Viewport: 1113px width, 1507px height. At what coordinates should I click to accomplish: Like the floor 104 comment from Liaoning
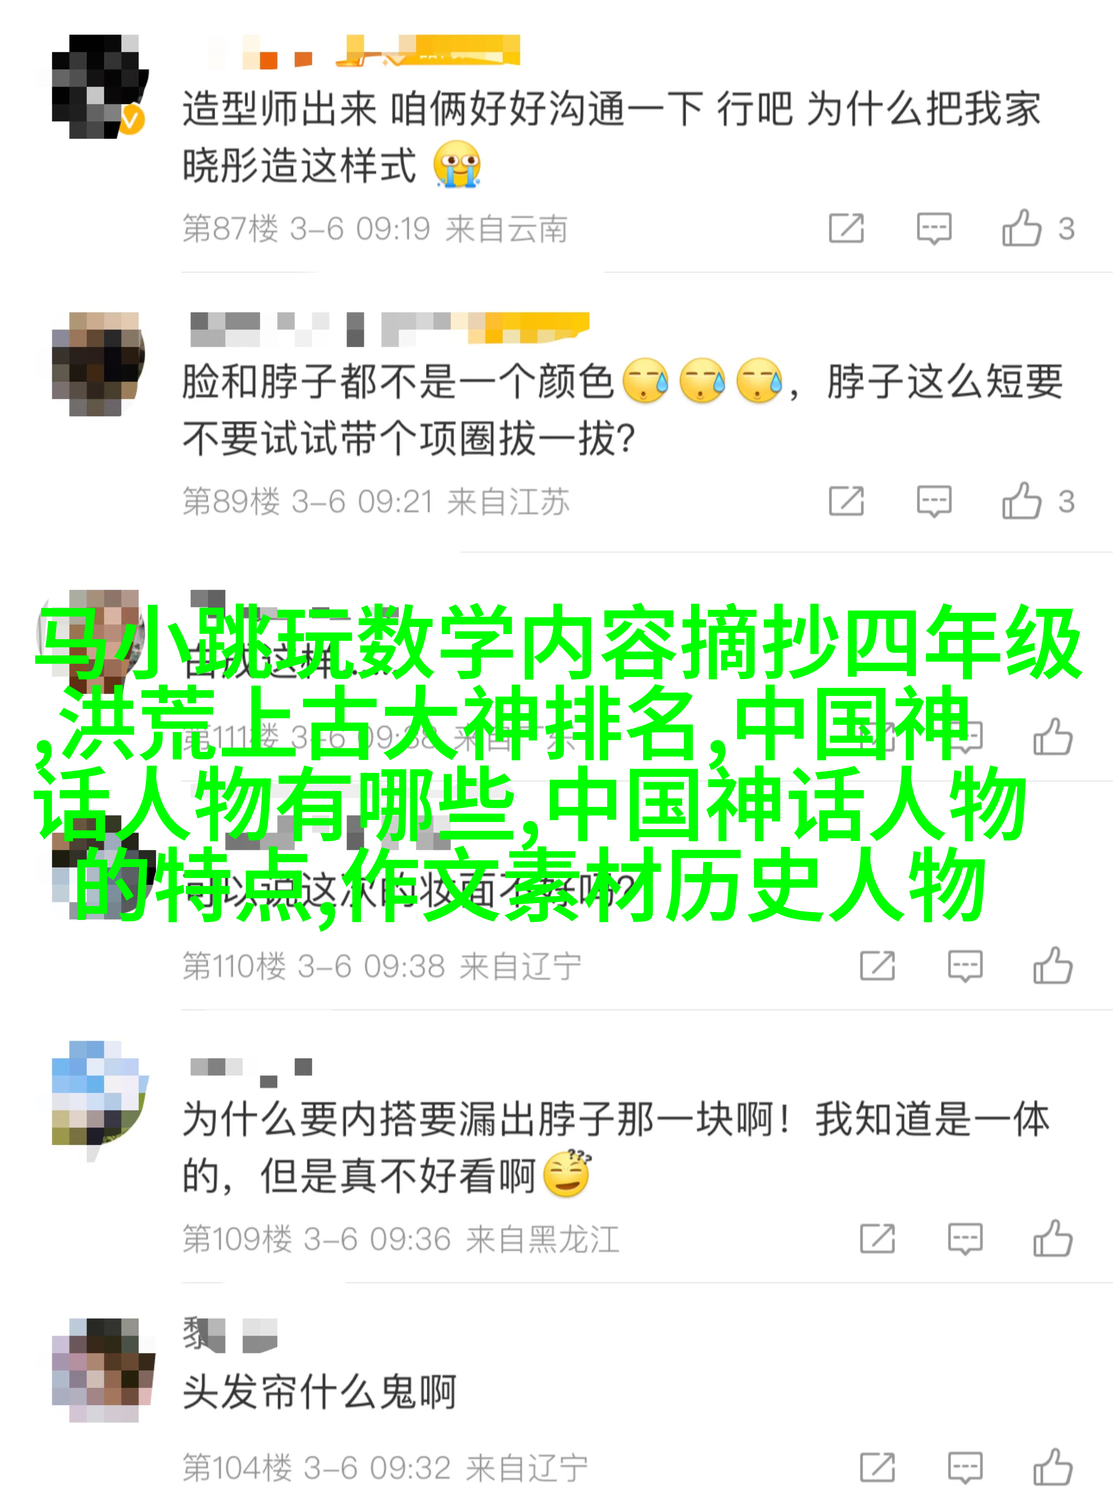tap(1052, 1467)
